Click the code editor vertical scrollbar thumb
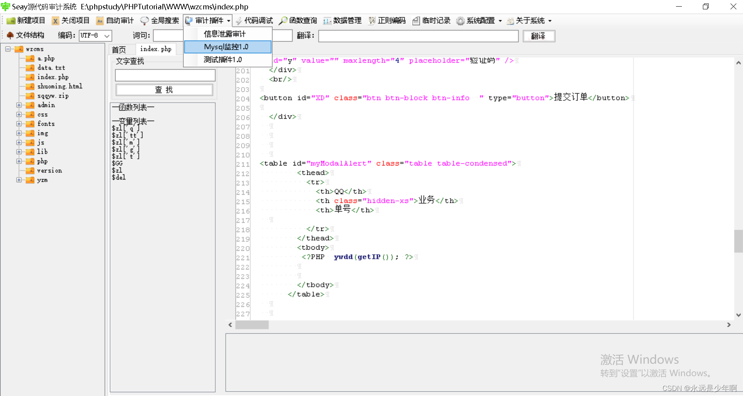The width and height of the screenshot is (743, 396). coord(738,241)
